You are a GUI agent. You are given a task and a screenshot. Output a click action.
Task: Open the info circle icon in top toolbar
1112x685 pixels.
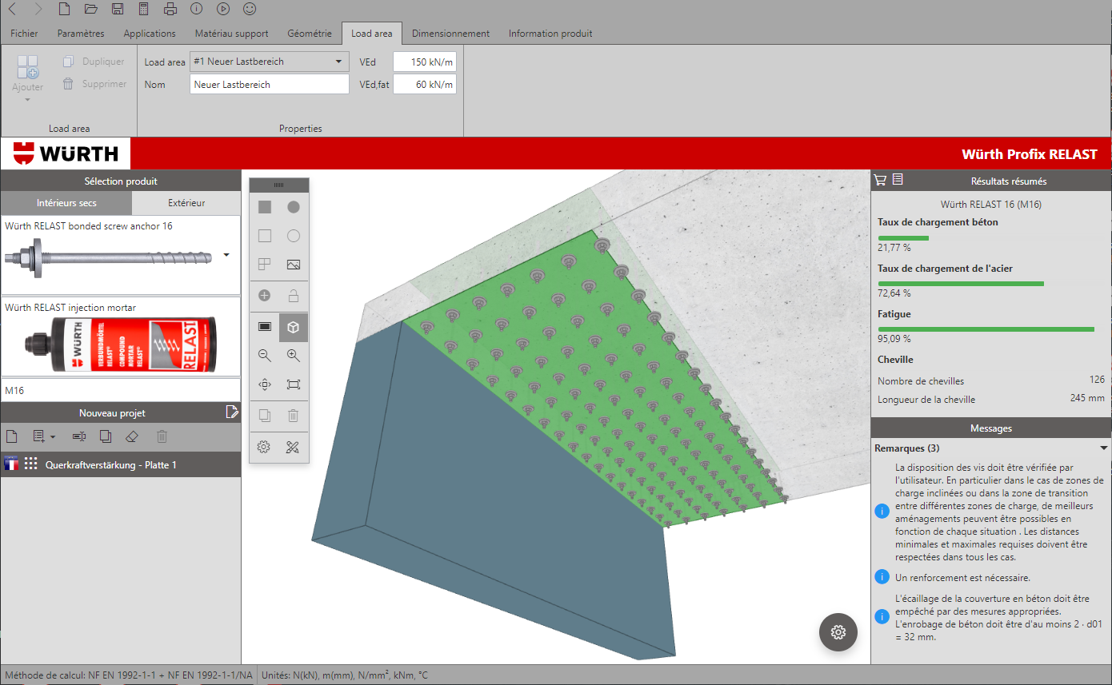(197, 10)
